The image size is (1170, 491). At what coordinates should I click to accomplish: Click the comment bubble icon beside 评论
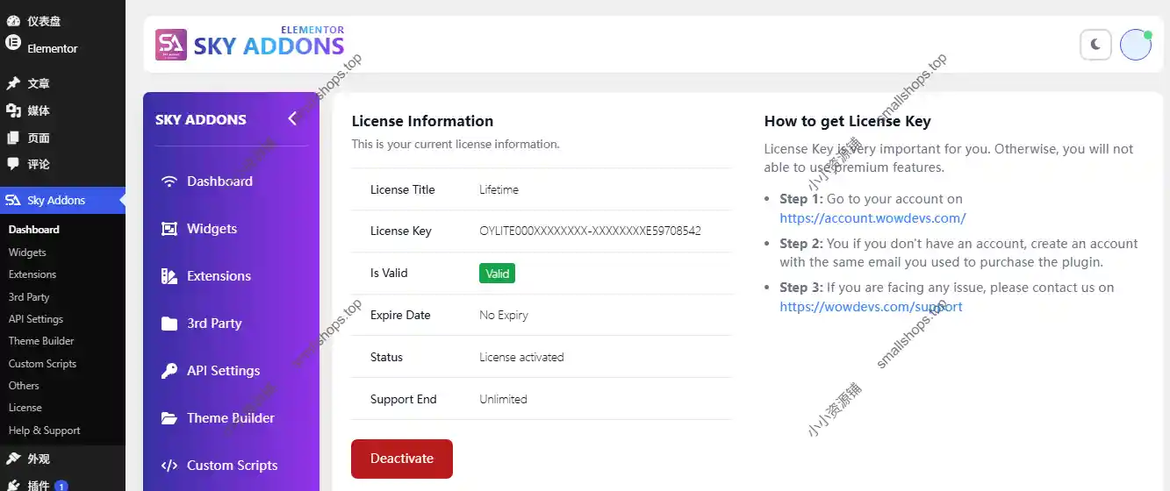[13, 164]
